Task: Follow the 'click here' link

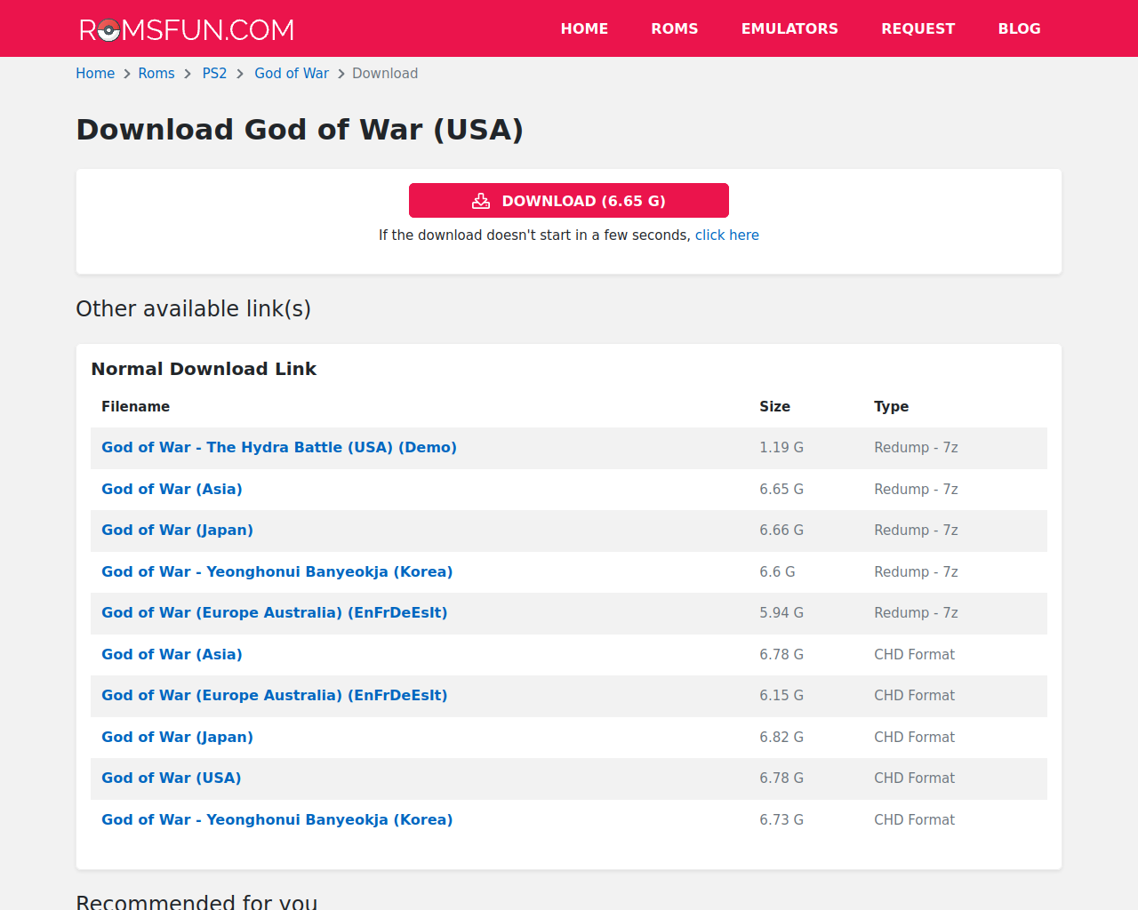Action: point(727,235)
